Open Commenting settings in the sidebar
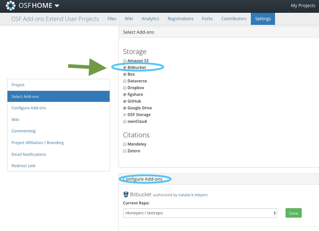The height and width of the screenshot is (231, 319). coord(59,131)
